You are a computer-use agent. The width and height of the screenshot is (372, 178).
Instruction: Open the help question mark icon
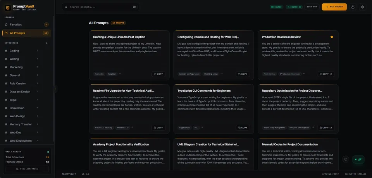[346, 159]
